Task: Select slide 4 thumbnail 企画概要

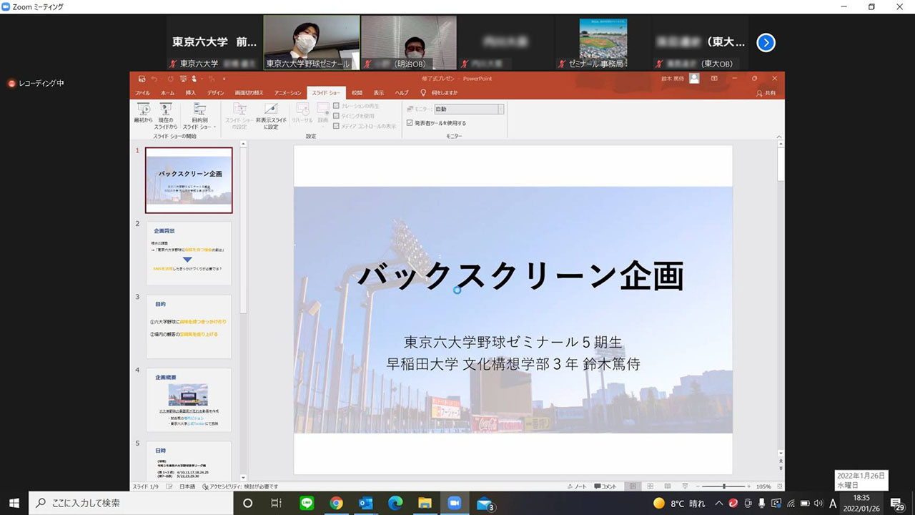Action: pos(189,400)
